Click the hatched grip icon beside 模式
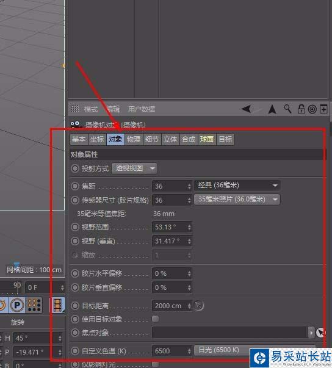This screenshot has height=368, width=332. point(75,109)
